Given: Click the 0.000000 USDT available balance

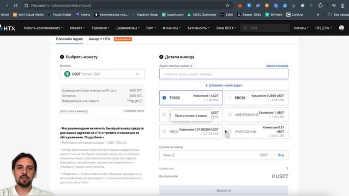Looking at the screenshot, I should [x=134, y=111].
